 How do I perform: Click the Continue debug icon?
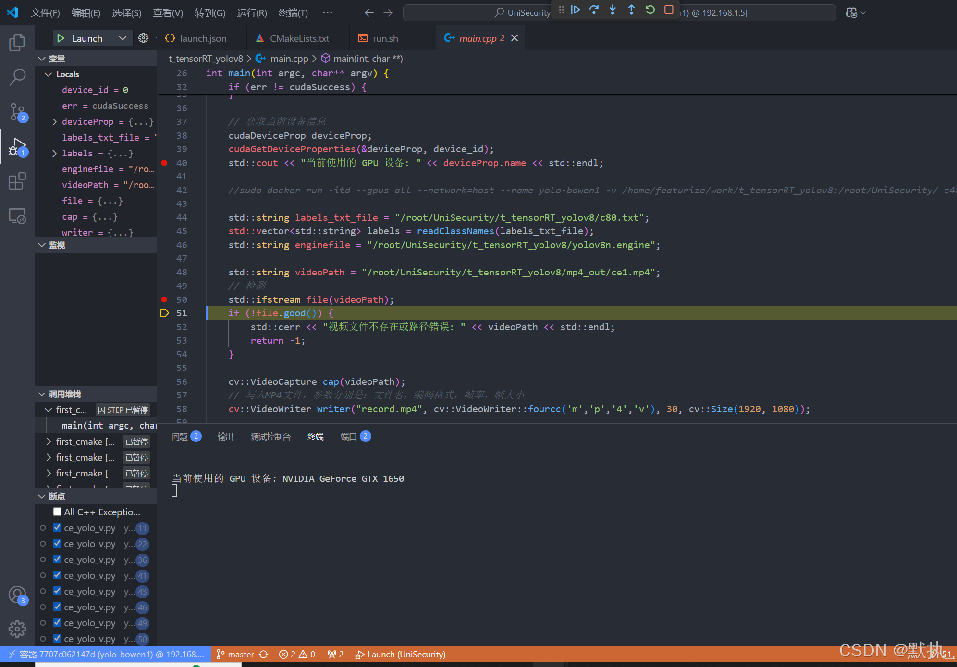pos(576,10)
